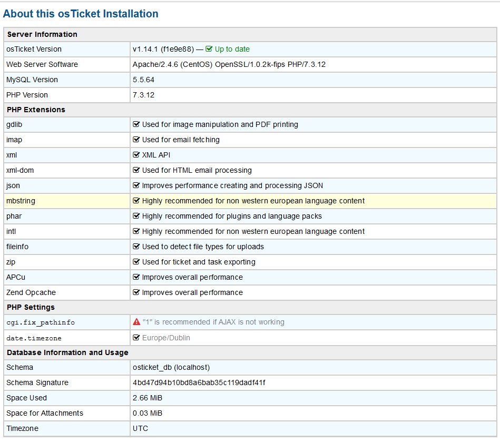Click the schema value "osticket_db (localhost)"

click(x=171, y=367)
